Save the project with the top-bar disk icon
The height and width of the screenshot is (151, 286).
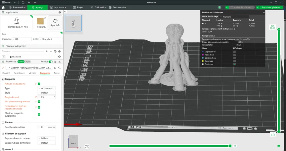(23, 3)
